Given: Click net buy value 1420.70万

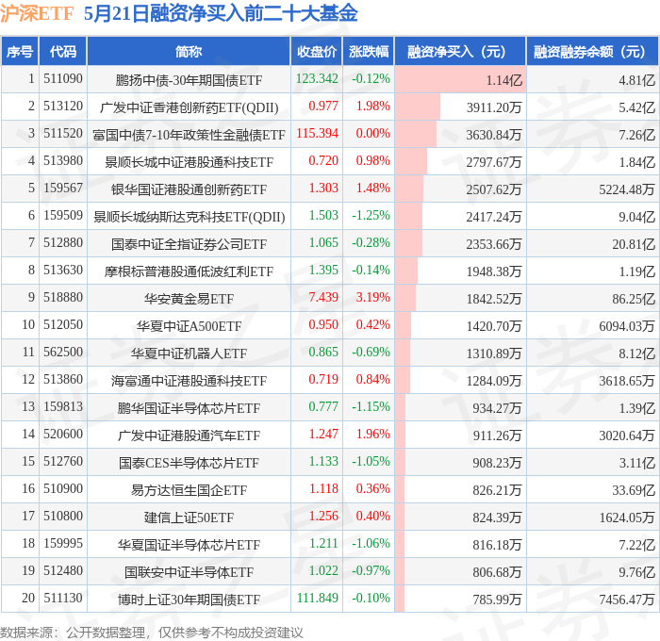Looking at the screenshot, I should 494,326.
